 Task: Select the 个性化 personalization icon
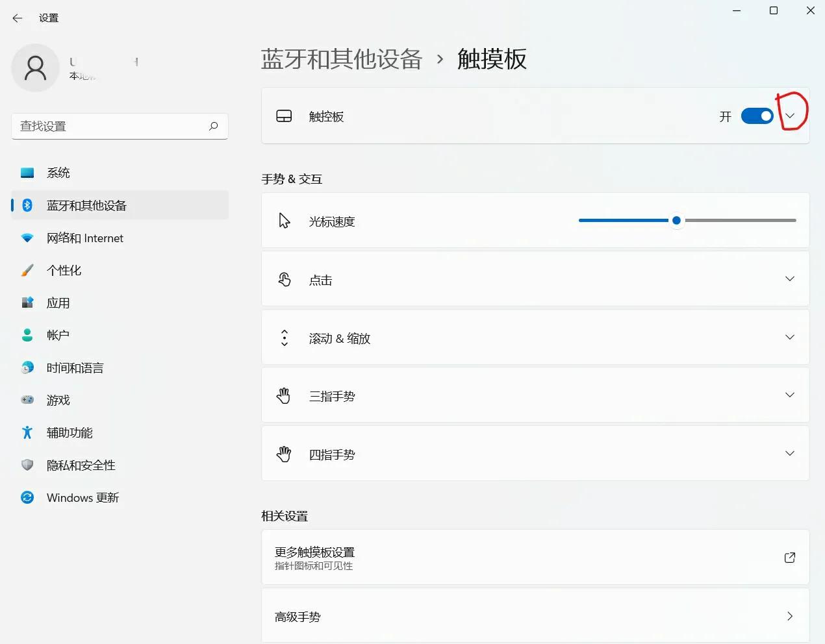(x=27, y=270)
